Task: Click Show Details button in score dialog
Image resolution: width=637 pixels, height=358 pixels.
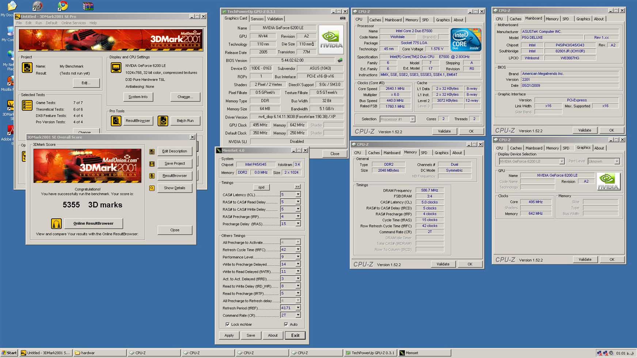Action: pyautogui.click(x=175, y=188)
